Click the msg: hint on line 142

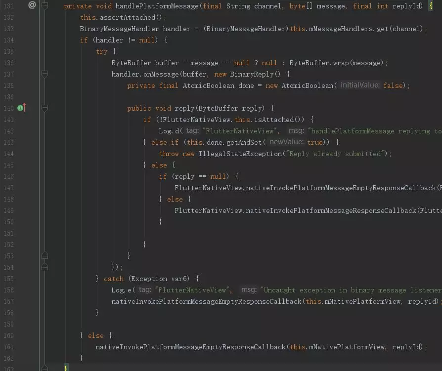coord(296,131)
